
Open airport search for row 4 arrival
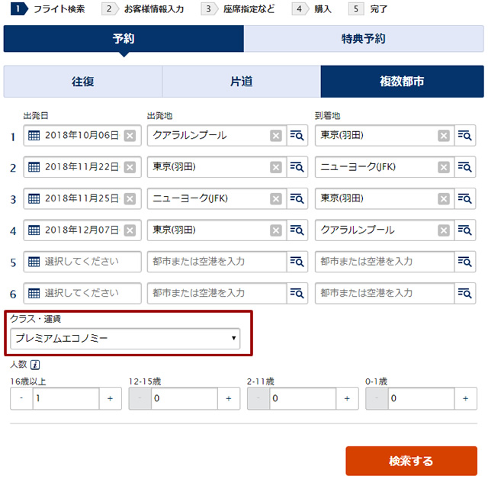click(464, 230)
